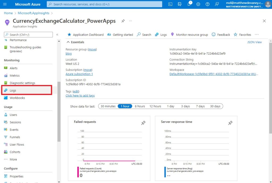The image size is (272, 183).
Task: Open Cloud Shell from top bar
Action: point(170,4)
